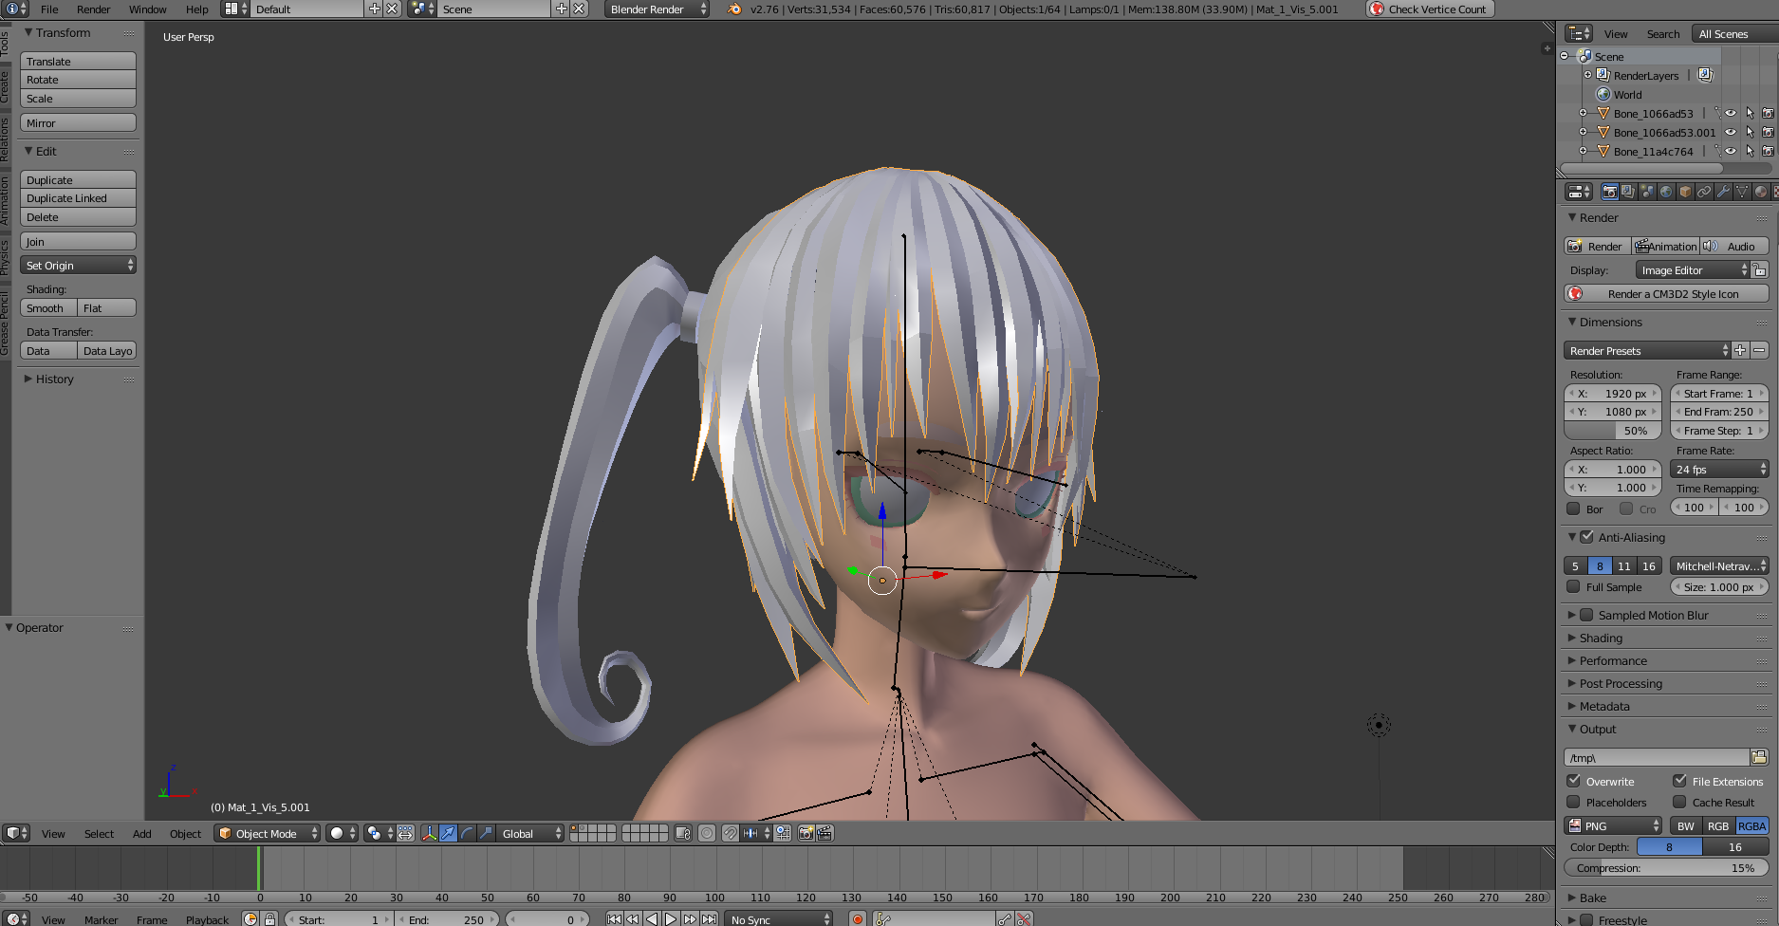Enable the Placeholders checkbox

point(1573,802)
